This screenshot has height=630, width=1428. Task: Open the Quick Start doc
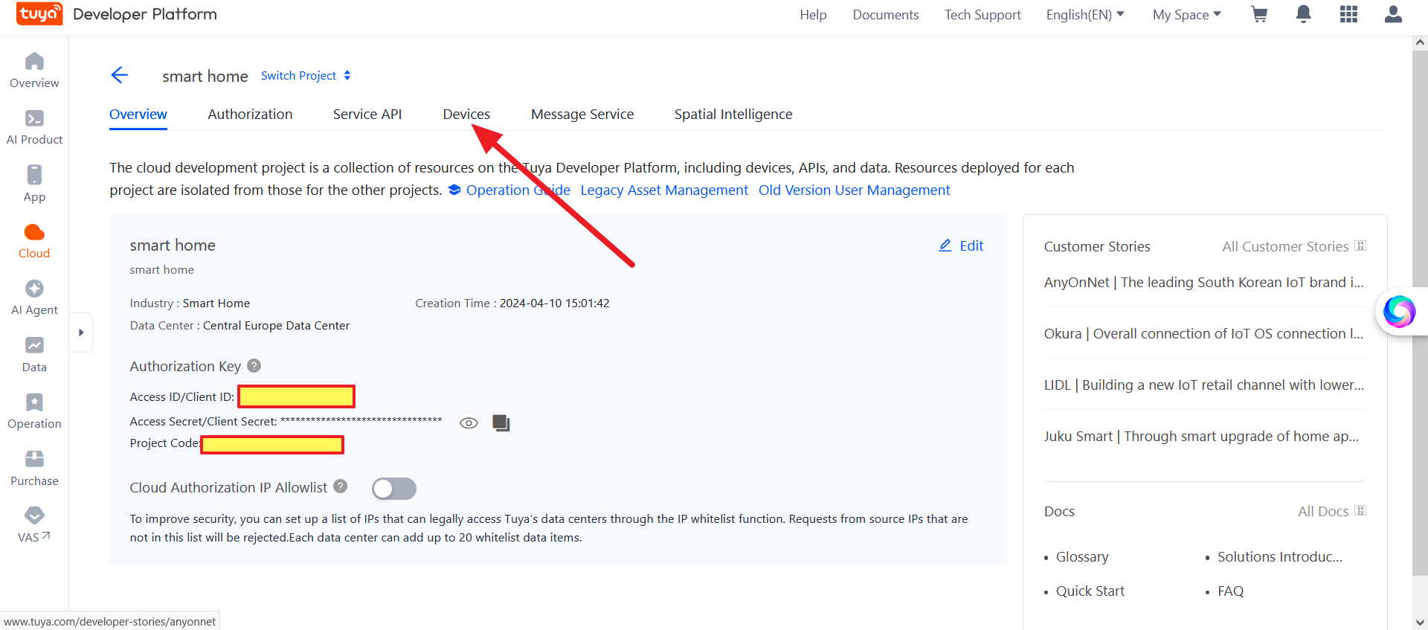[1090, 591]
